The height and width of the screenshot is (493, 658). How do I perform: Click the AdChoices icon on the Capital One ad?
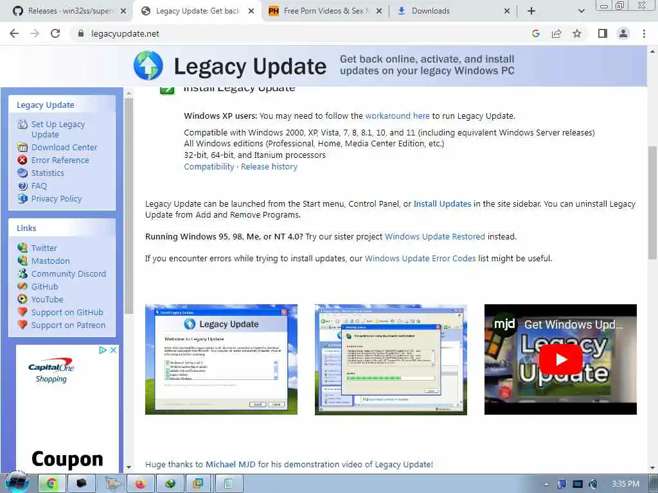tap(102, 350)
